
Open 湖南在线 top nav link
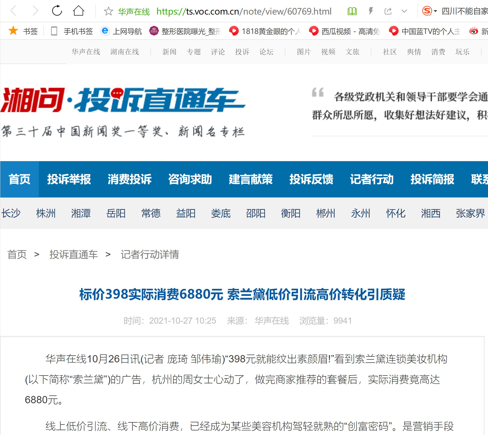(x=125, y=52)
